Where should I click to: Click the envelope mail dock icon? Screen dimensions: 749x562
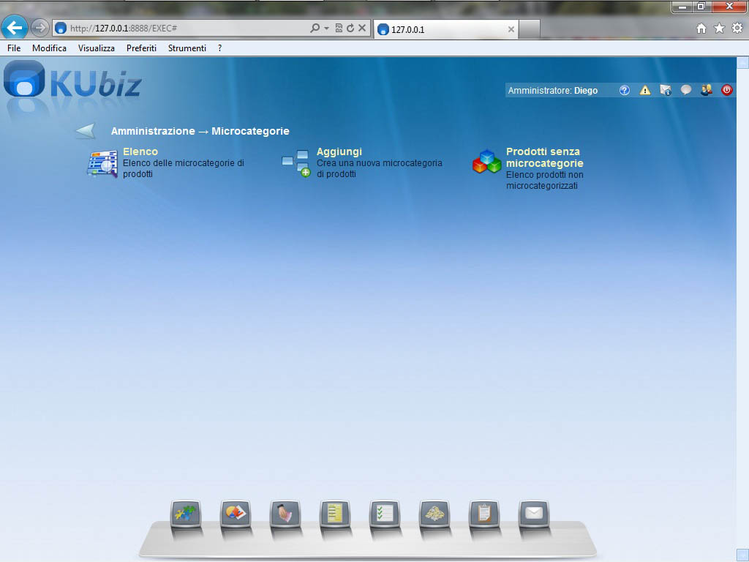click(x=534, y=514)
